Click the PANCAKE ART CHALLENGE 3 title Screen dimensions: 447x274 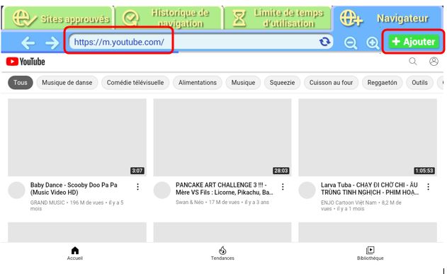[x=225, y=188]
